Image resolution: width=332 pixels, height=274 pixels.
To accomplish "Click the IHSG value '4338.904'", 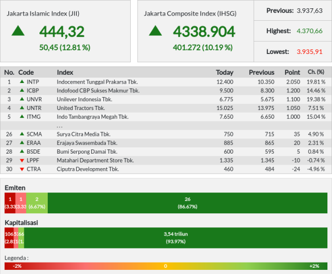I will tap(204, 32).
